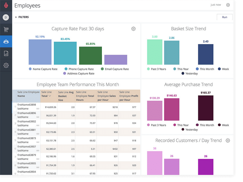Toggle Yesterday in Average Purchase Trend legend
This screenshot has width=243, height=182.
190,129
